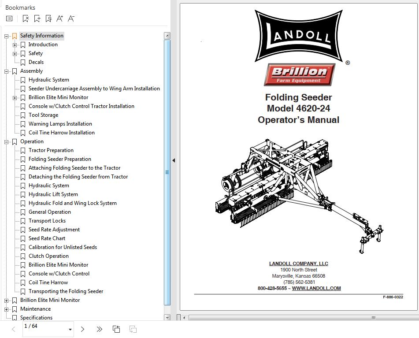Image resolution: width=419 pixels, height=338 pixels.
Task: Click the bookmark icon beside Seed Rate Chart
Action: 23,238
